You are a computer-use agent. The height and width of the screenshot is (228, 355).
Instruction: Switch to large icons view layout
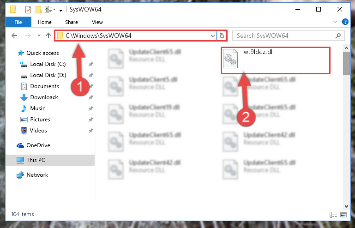pyautogui.click(x=343, y=215)
